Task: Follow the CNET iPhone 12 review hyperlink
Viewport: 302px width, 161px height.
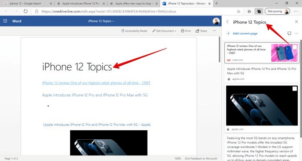Action: pos(96,83)
